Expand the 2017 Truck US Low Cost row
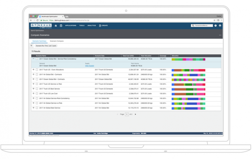Image resolution: width=252 pixels, height=159 pixels. coord(33,93)
